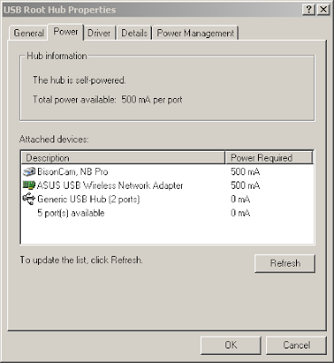
Task: Go to the Details tab
Action: pos(135,33)
